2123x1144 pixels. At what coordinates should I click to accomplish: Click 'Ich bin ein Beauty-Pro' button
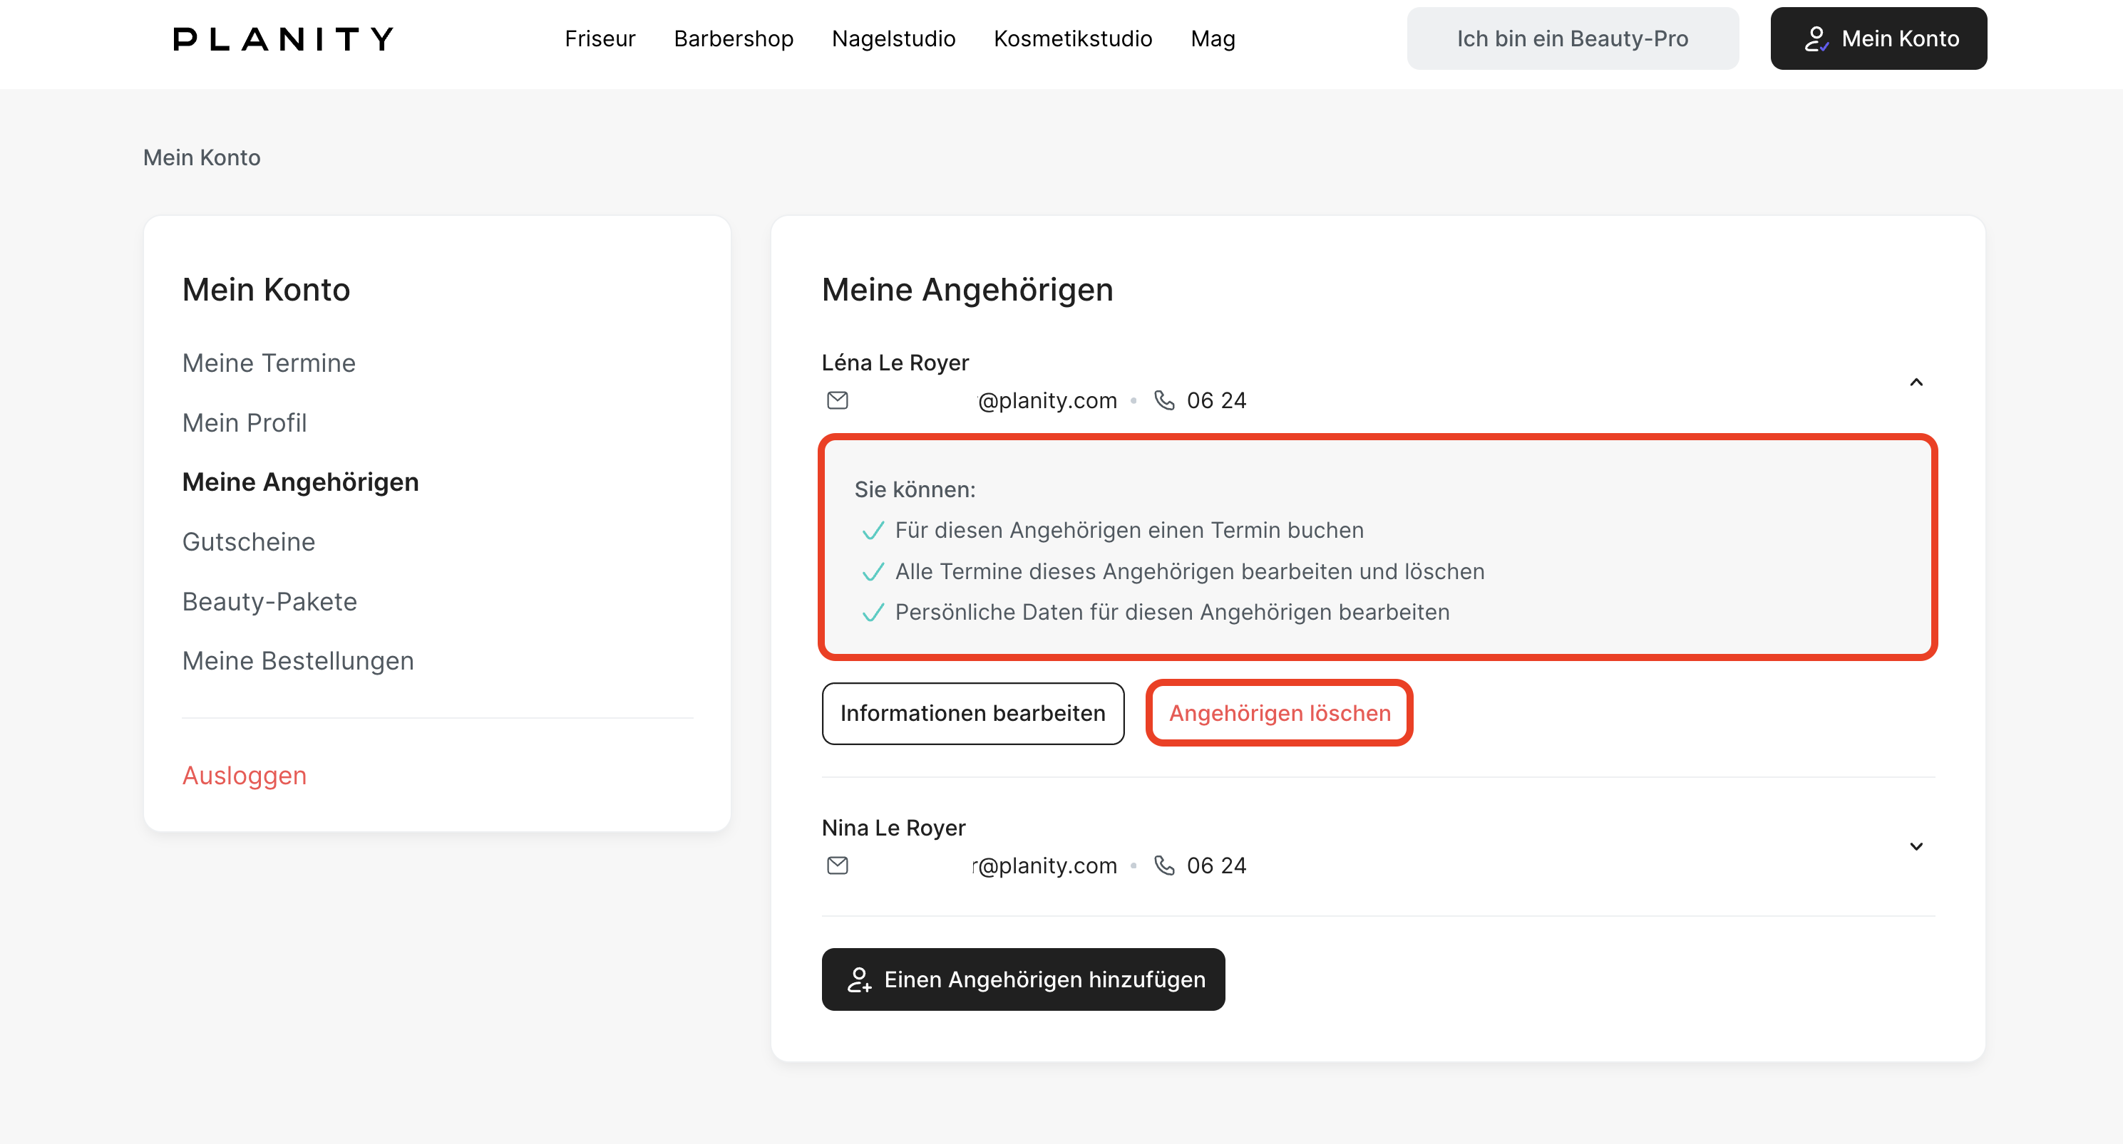click(x=1572, y=38)
